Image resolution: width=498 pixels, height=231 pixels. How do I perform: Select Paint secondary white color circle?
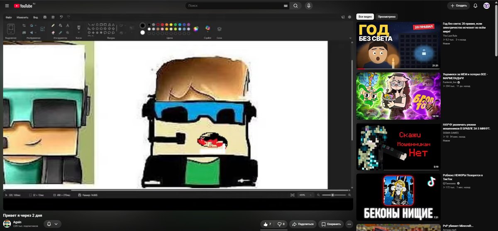click(x=143, y=32)
